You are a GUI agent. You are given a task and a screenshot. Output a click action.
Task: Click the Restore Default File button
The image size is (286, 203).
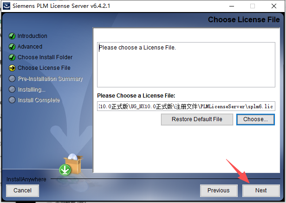pos(197,119)
